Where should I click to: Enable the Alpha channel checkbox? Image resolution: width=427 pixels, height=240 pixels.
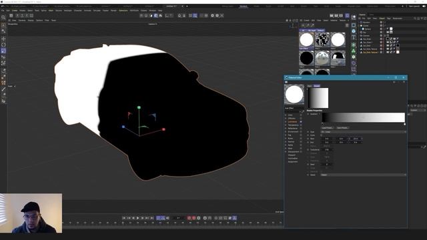(301, 145)
